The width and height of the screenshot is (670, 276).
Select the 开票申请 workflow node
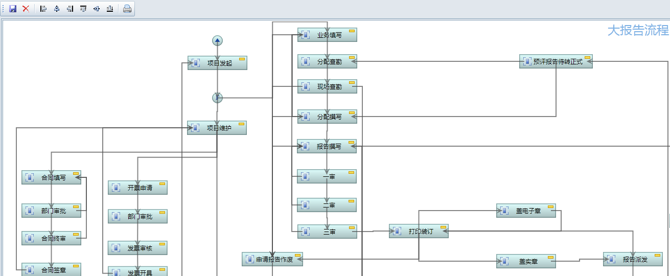[x=138, y=188]
